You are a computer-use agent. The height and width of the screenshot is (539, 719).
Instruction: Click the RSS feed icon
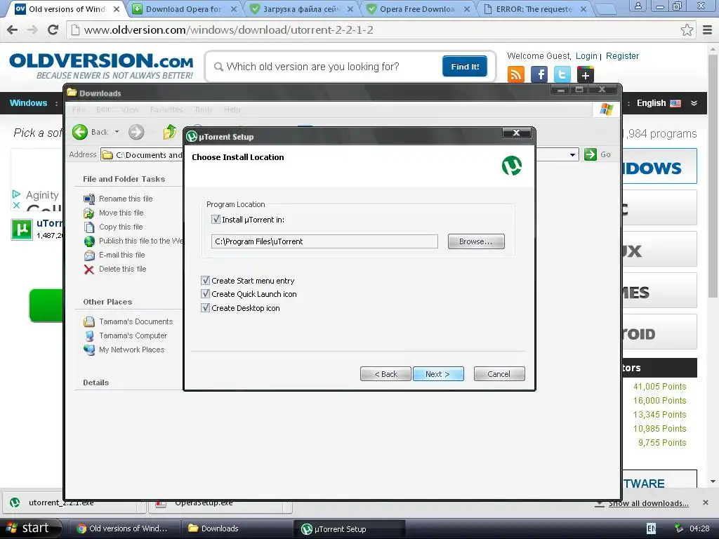coord(516,74)
